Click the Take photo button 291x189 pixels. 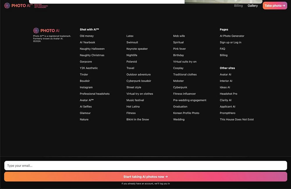click(x=275, y=6)
